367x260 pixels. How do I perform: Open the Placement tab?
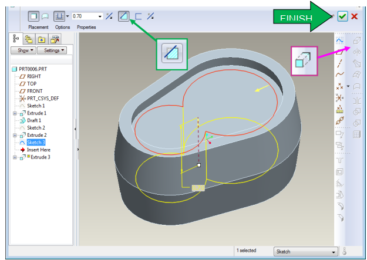pyautogui.click(x=38, y=27)
